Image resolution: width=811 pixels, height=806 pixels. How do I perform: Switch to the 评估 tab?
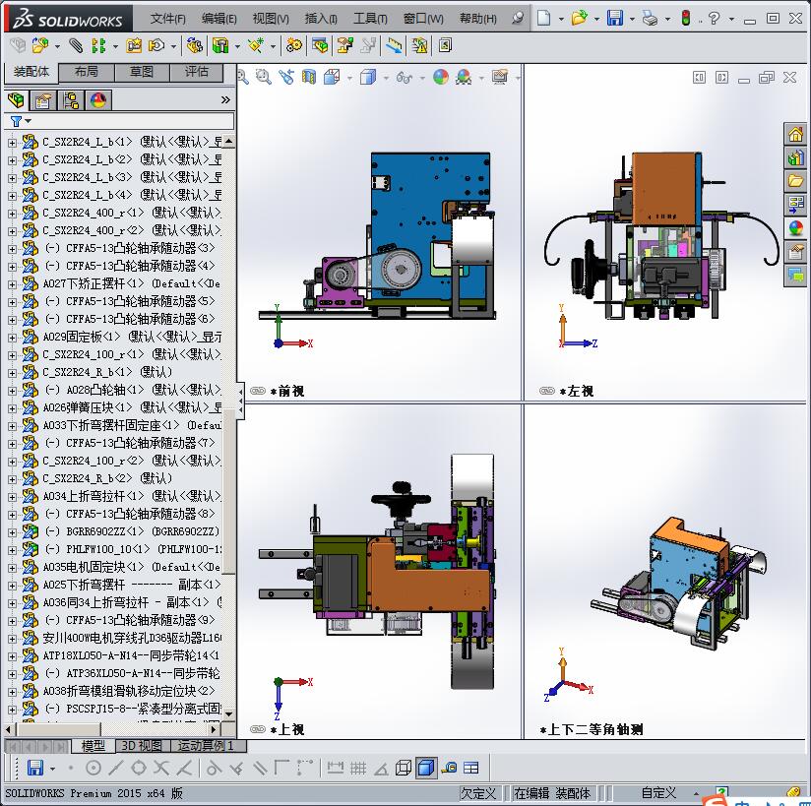[197, 73]
